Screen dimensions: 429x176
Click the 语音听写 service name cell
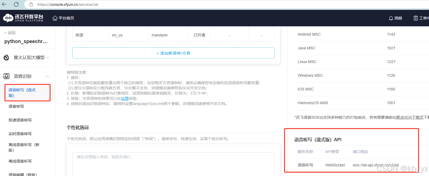pyautogui.click(x=305, y=165)
